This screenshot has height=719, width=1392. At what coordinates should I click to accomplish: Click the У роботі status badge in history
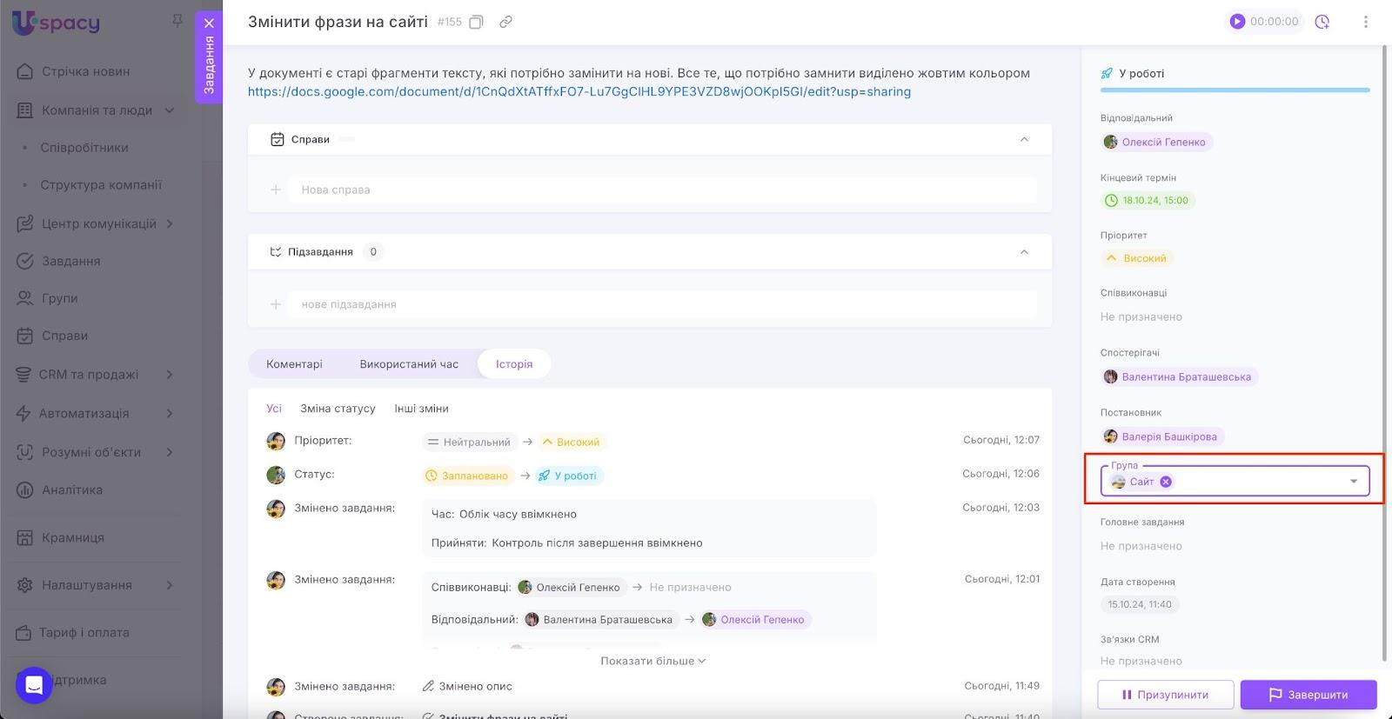coord(568,476)
